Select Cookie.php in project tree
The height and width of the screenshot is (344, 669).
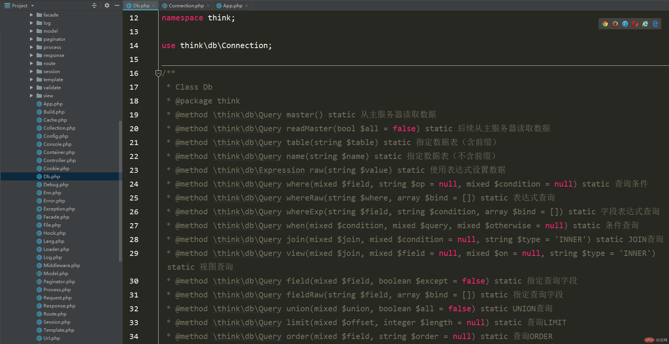53,169
